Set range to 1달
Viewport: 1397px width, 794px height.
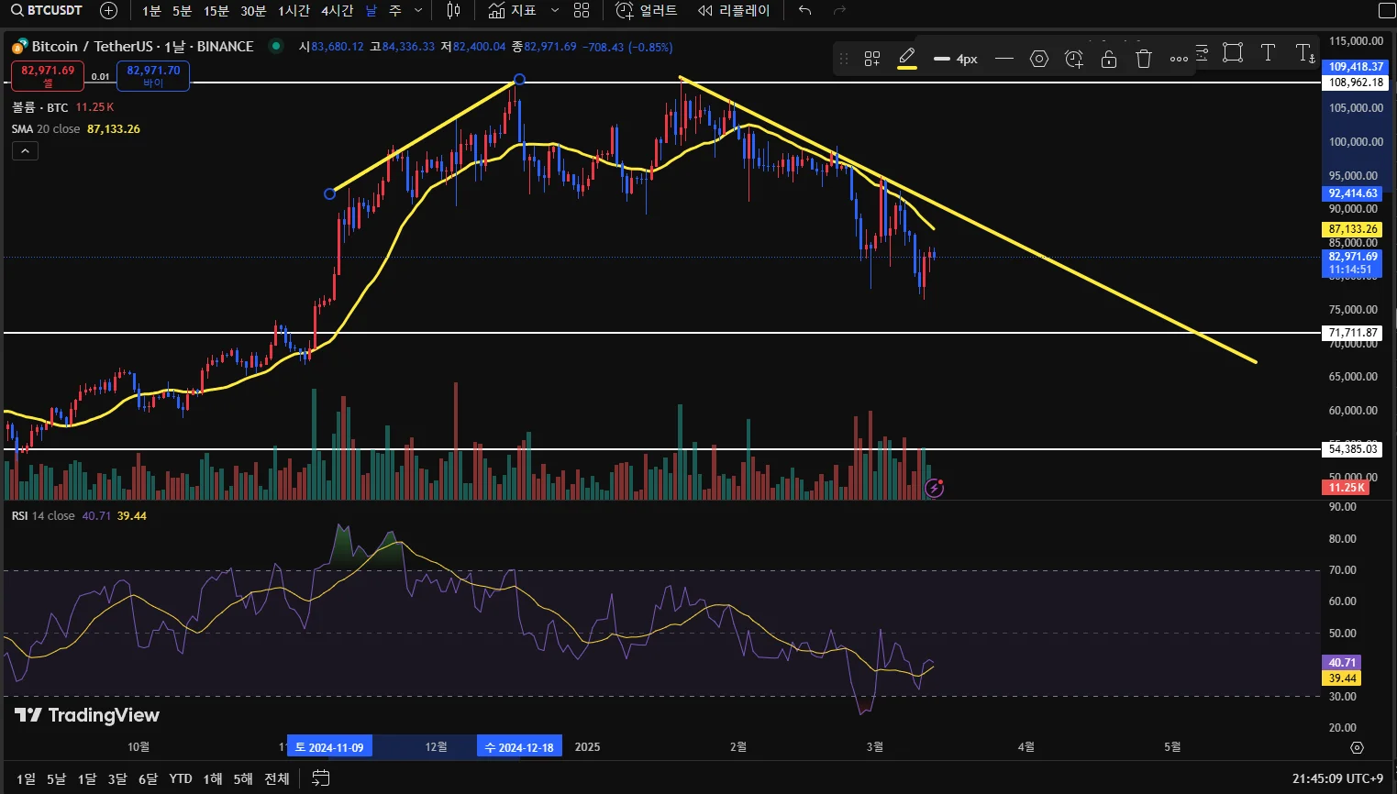87,778
